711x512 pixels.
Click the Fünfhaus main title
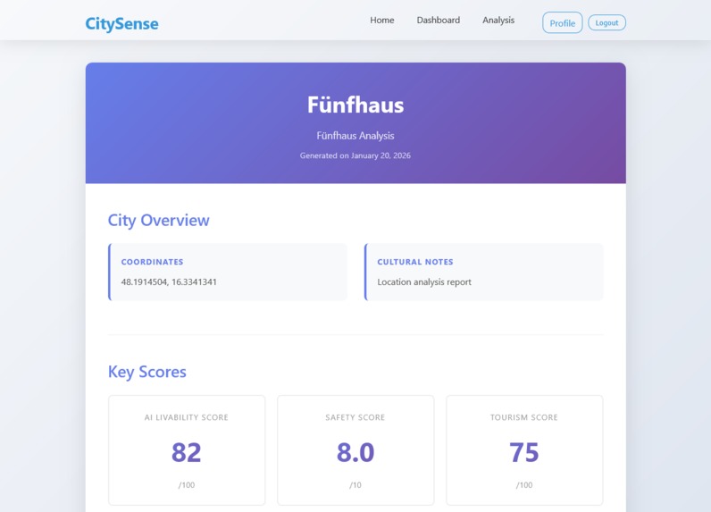(355, 105)
